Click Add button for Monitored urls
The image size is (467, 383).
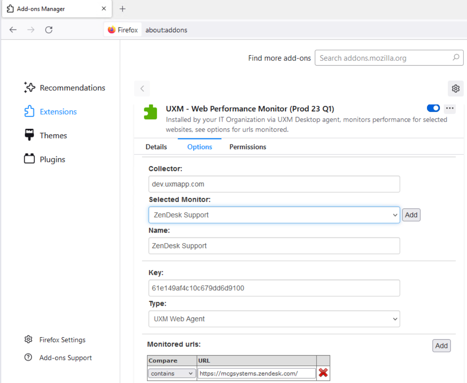441,346
